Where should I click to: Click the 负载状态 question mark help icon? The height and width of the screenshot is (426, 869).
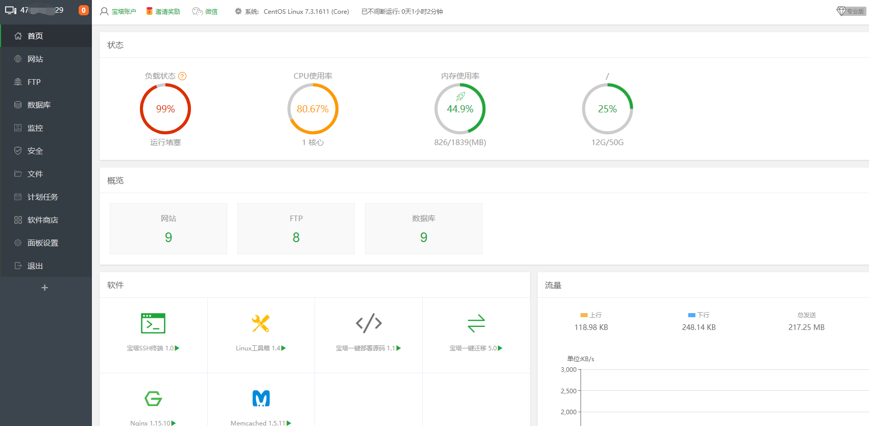point(182,76)
